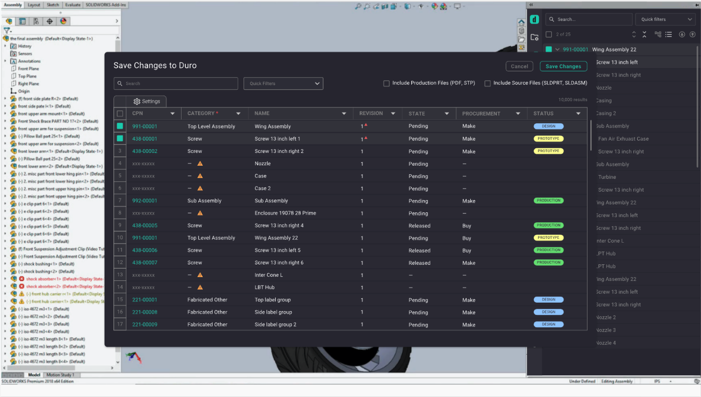Switch to the Evaluate ribbon tab

pos(73,5)
